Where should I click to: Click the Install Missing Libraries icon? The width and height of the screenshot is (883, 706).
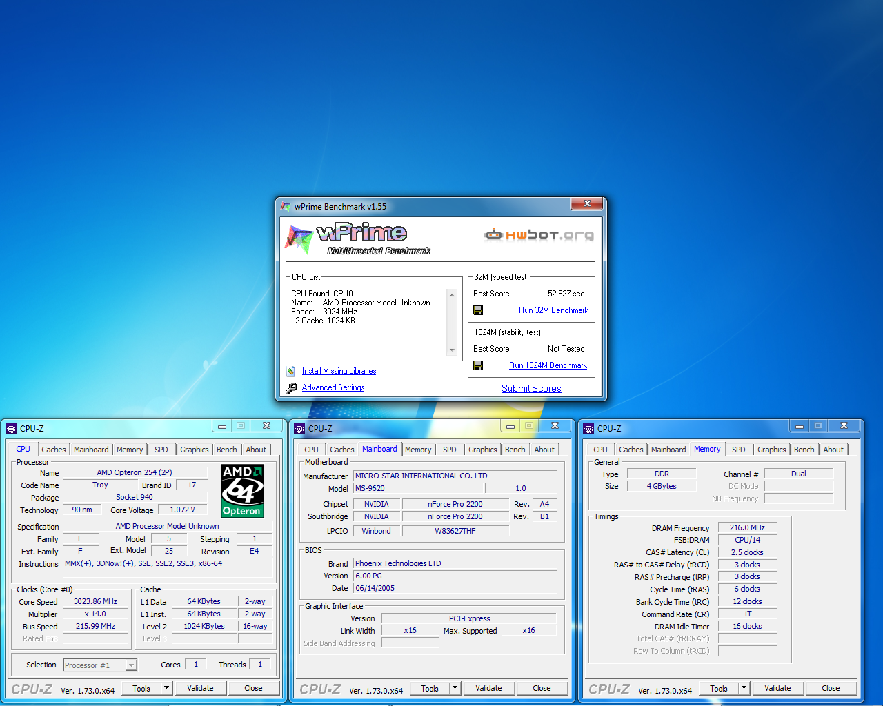[291, 371]
